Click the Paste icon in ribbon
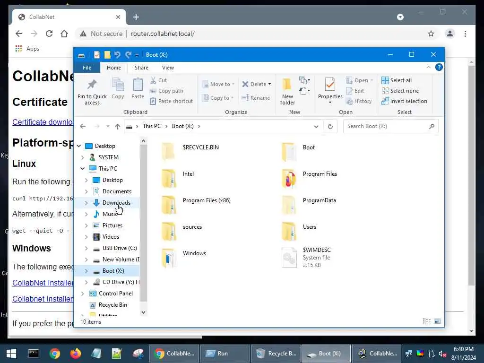 pyautogui.click(x=138, y=85)
